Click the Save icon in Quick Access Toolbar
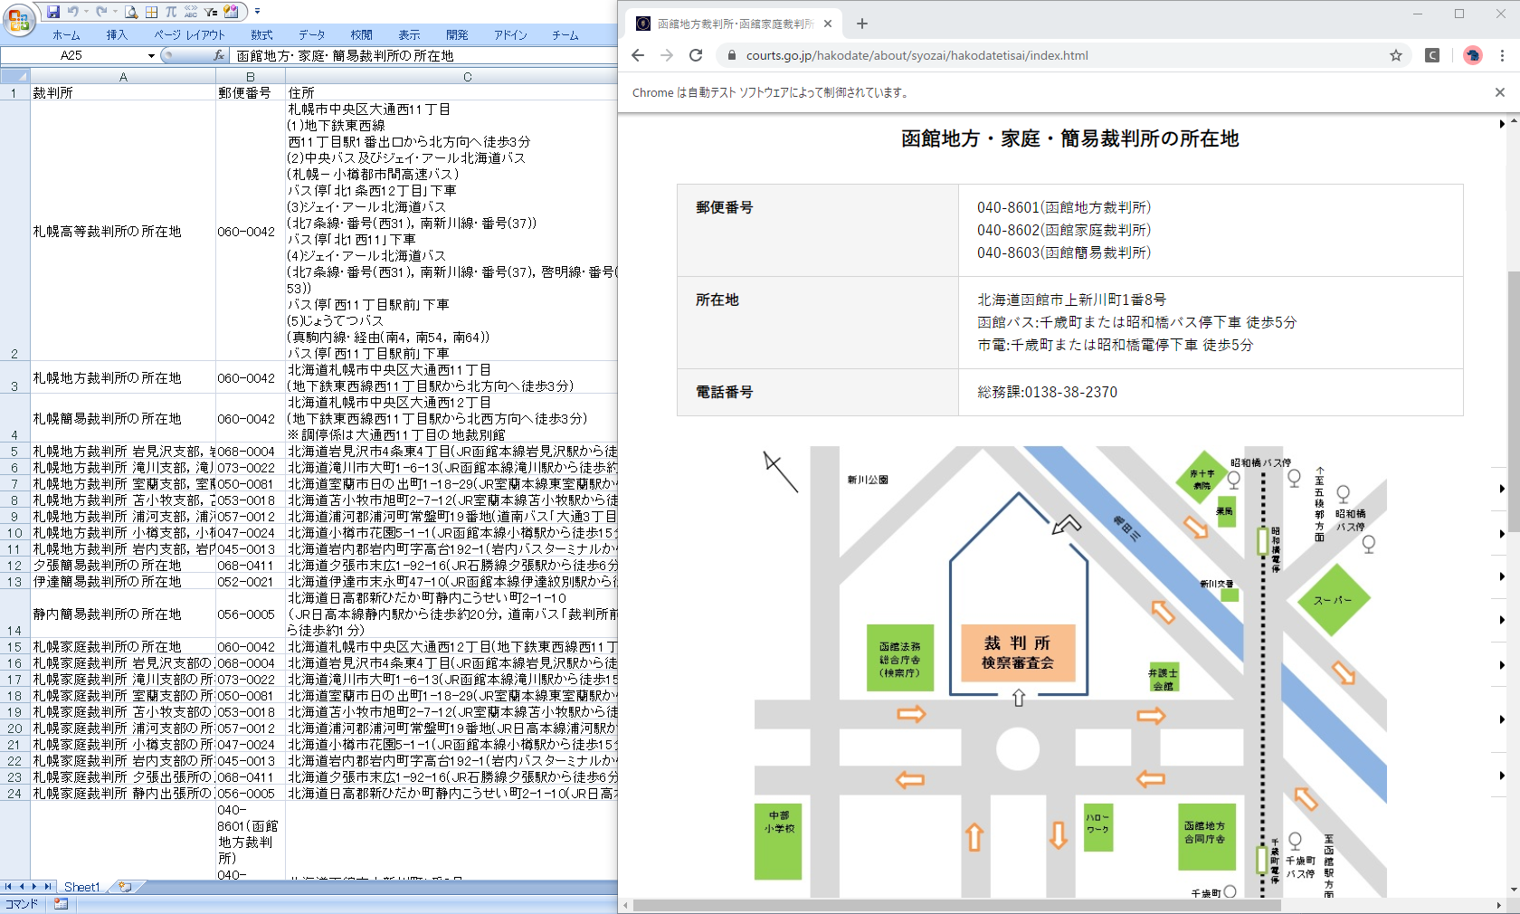 tap(53, 12)
